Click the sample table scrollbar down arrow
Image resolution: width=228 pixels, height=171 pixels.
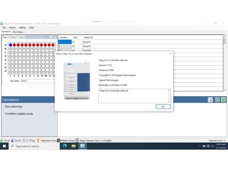point(225,90)
